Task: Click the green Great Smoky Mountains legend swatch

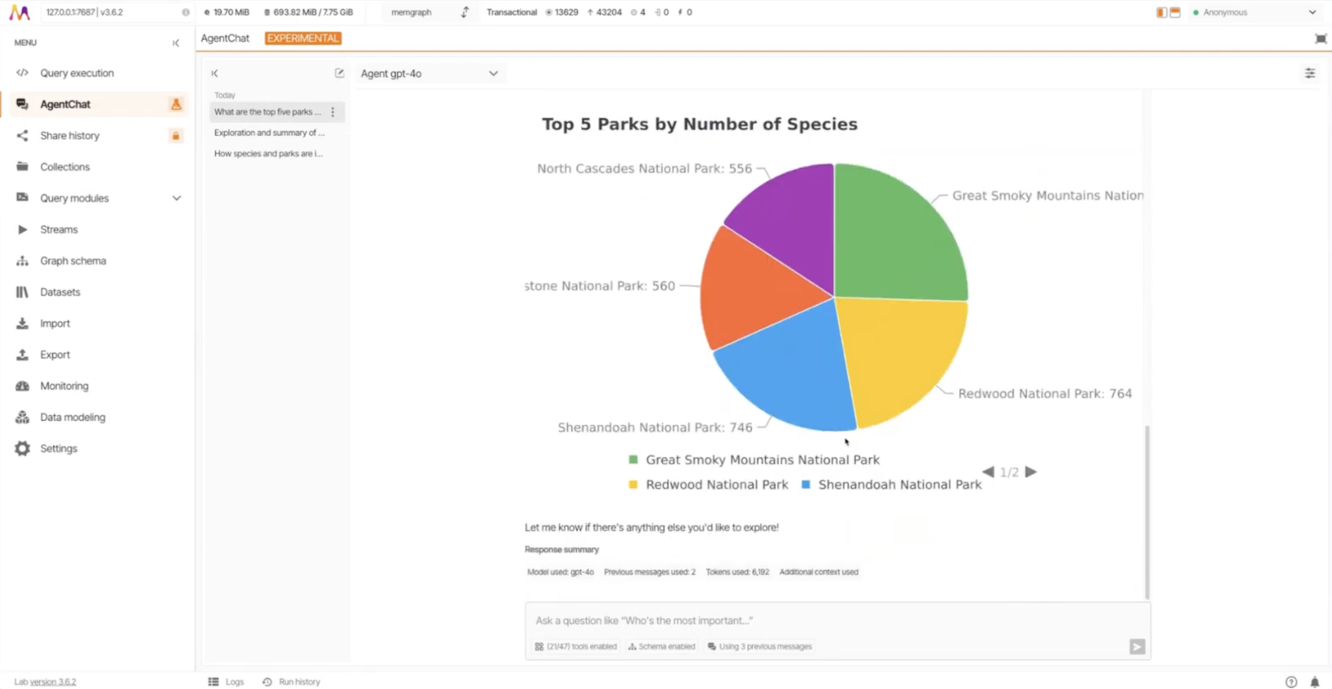Action: [633, 460]
